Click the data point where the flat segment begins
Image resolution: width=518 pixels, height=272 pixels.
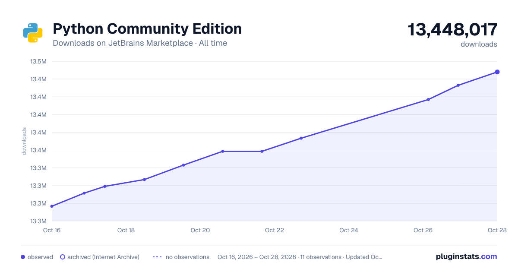[x=223, y=151]
